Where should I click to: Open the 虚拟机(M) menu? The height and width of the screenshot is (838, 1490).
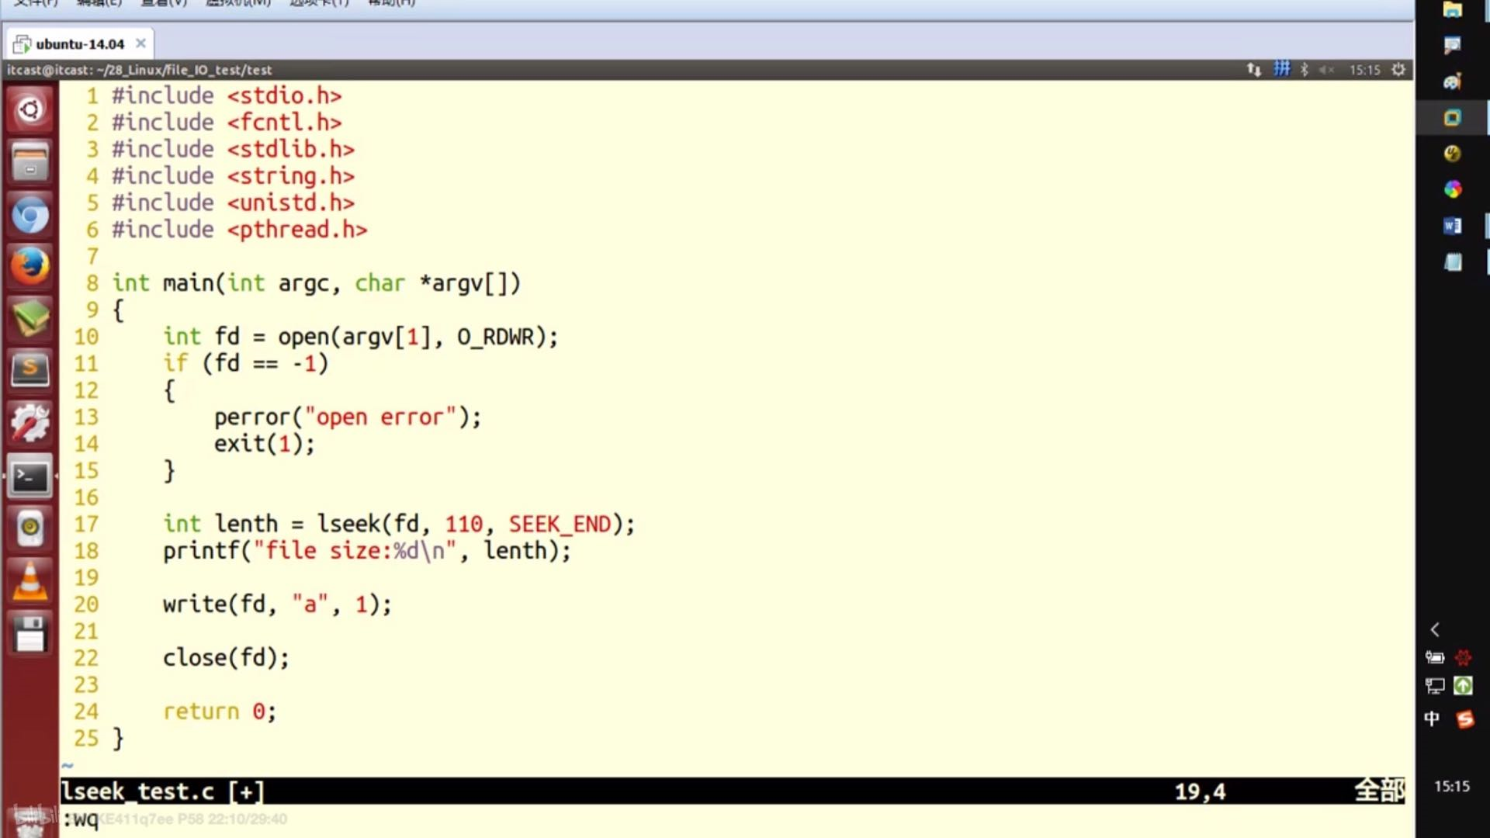pyautogui.click(x=237, y=4)
